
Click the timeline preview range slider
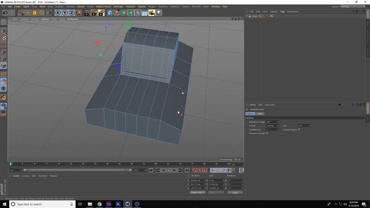click(x=77, y=170)
